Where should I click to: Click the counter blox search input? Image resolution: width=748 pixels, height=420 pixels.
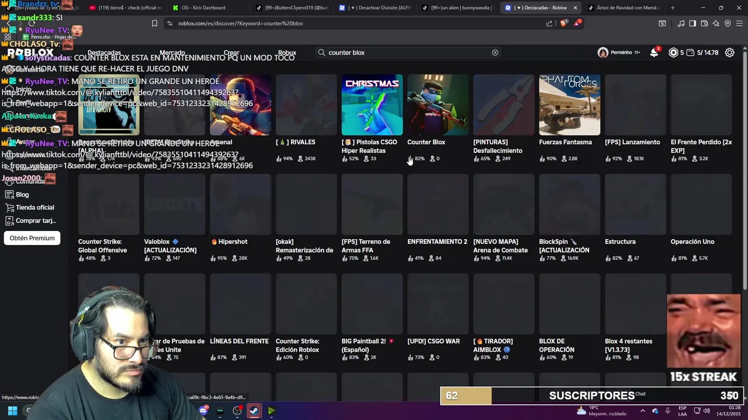pos(408,52)
